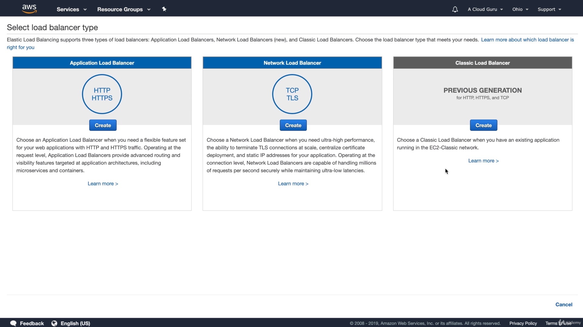Open the A Cloud Guru account dropdown
Screen dimensions: 583x327
pos(485,9)
